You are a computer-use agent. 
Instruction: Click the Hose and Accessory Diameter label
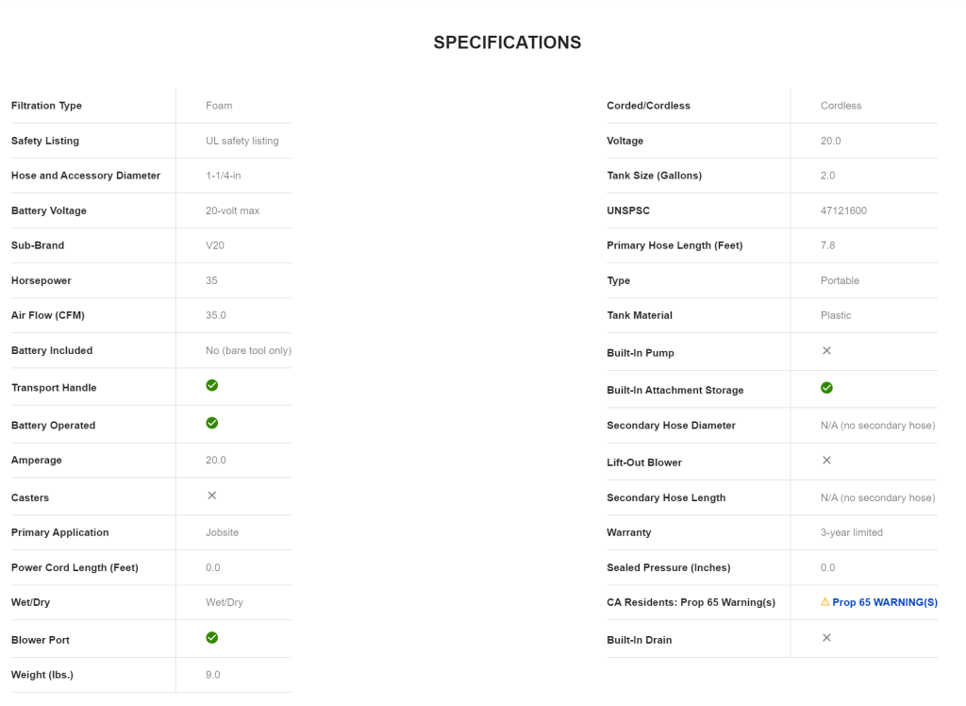[86, 176]
